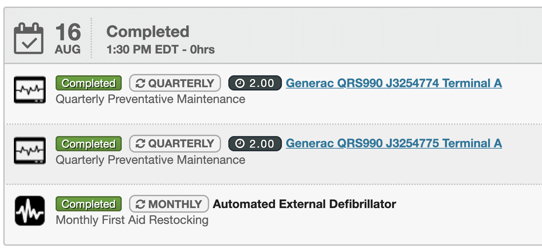Click the Monthly First Aid Restocking description

coord(132,220)
